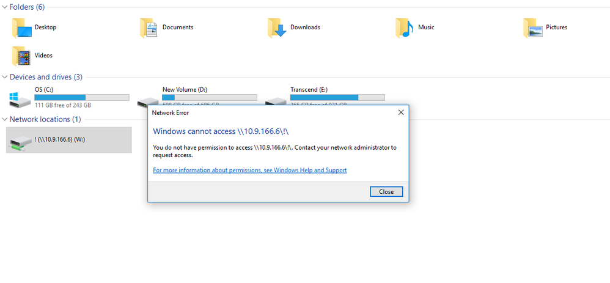Collapse the Devices and drives group chevron
This screenshot has width=610, height=283.
click(x=5, y=77)
